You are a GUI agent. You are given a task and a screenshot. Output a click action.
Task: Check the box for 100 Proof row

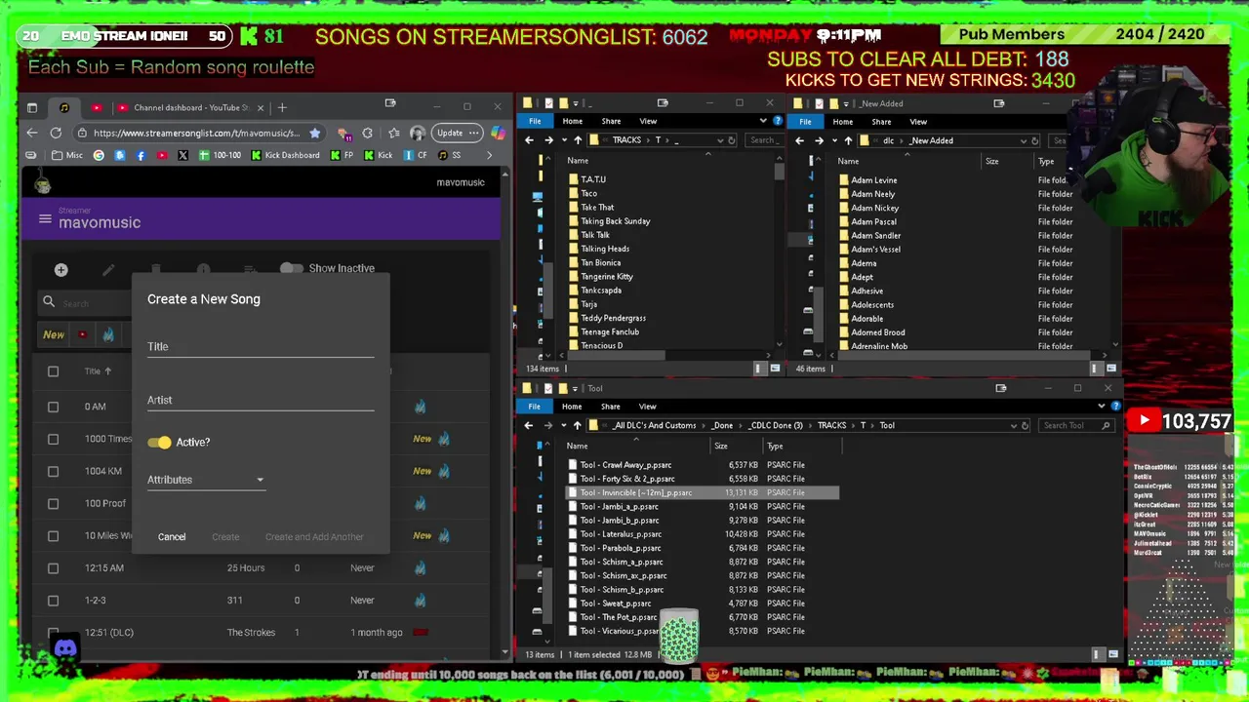coord(53,503)
